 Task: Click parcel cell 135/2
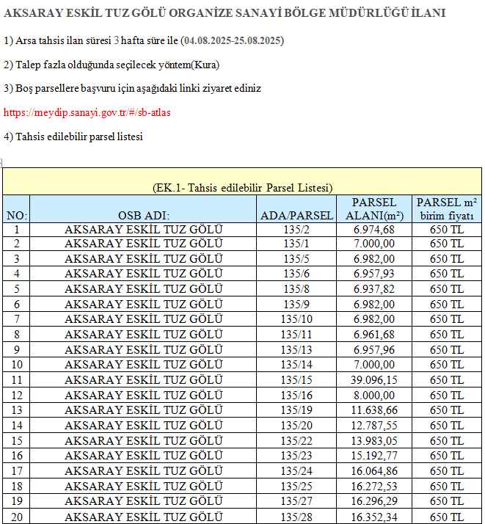(x=296, y=229)
